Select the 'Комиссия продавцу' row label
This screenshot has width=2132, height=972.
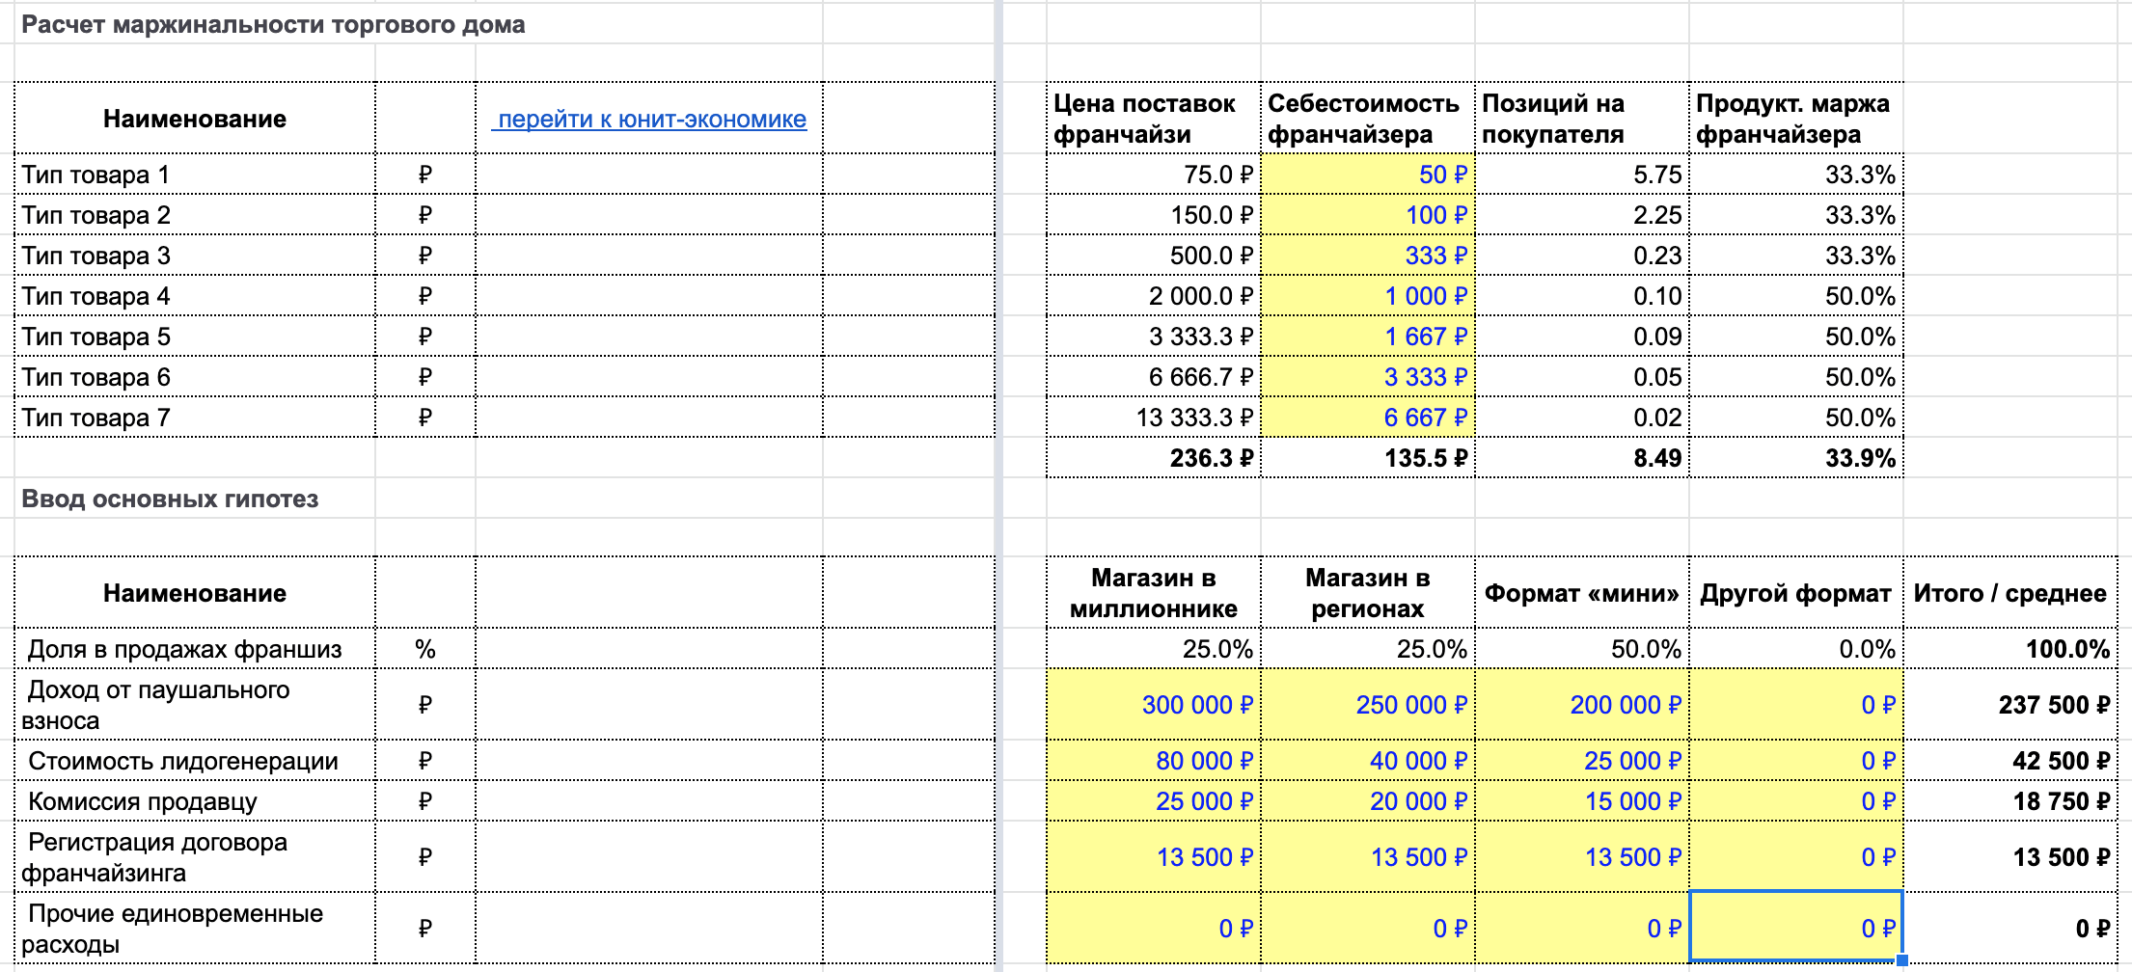coord(143,801)
